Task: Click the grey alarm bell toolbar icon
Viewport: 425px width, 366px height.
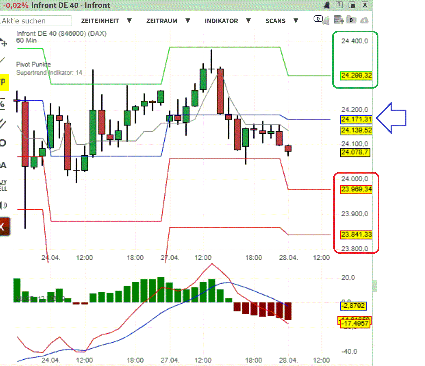Action: point(326,21)
